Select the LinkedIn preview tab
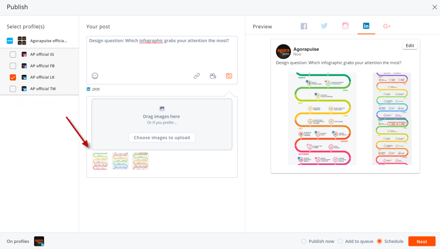 point(366,26)
